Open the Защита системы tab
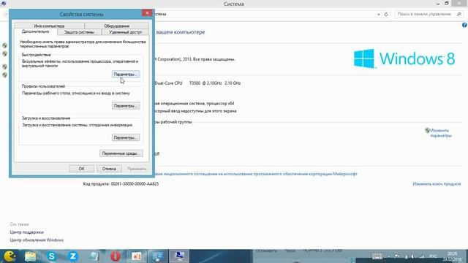Image resolution: width=468 pixels, height=263 pixels. coord(79,32)
